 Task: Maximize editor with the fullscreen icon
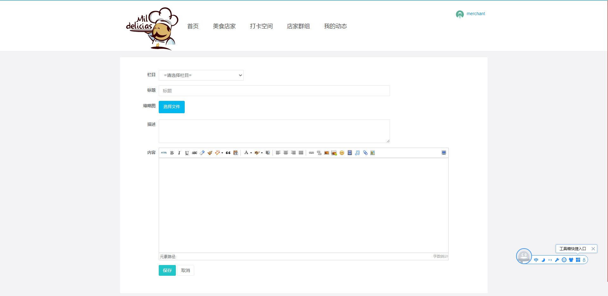(444, 153)
